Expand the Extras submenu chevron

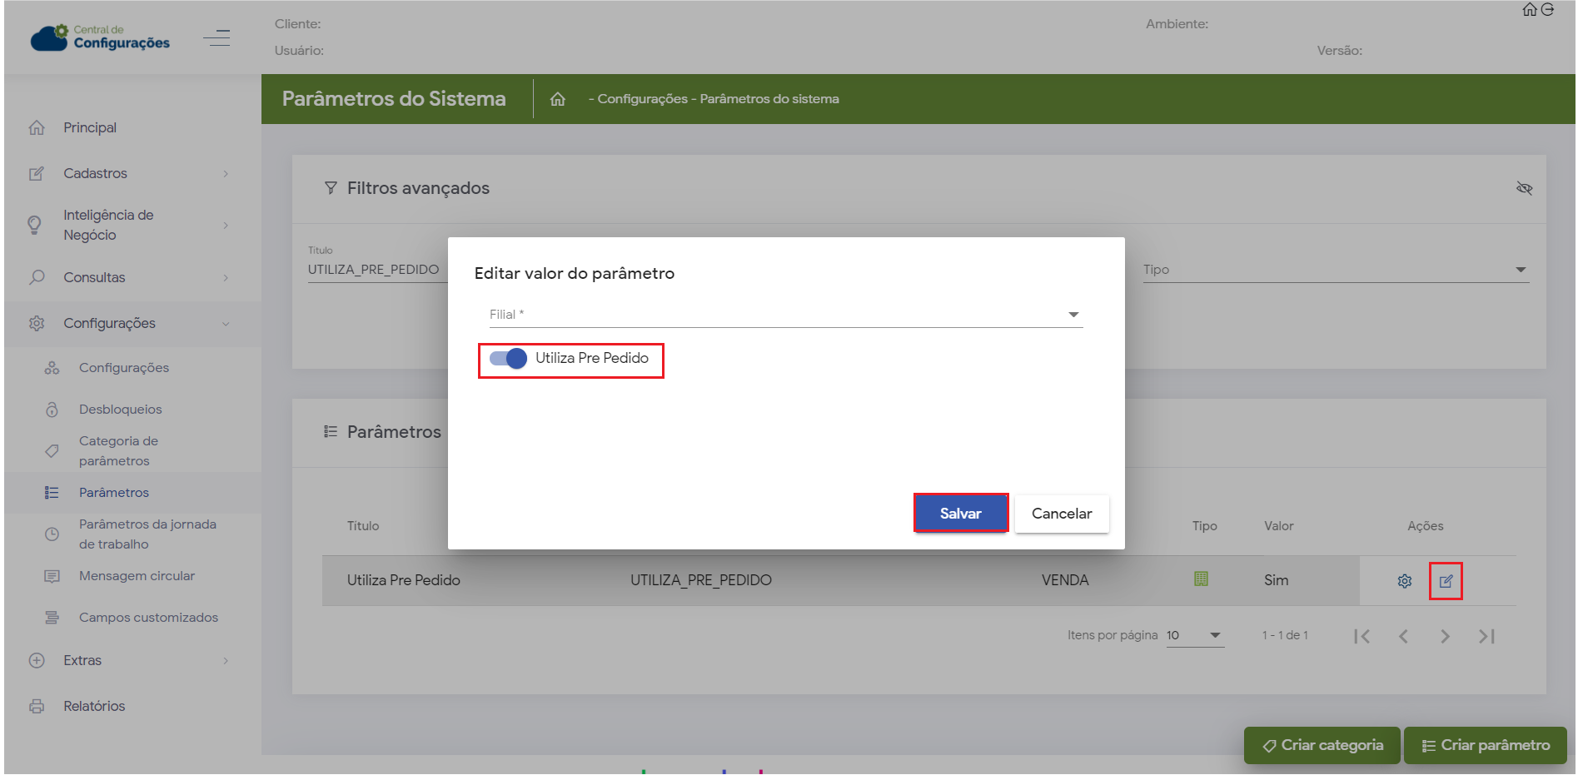[226, 660]
